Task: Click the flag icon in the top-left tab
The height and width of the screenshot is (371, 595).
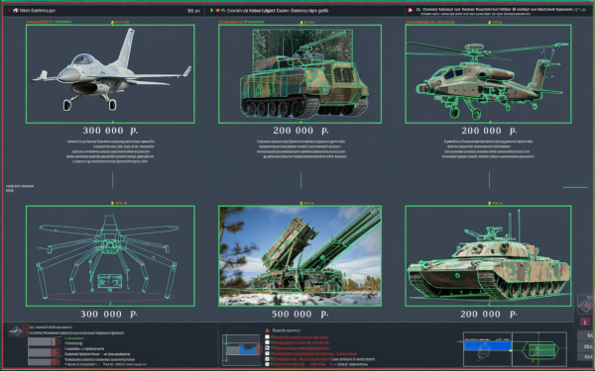Action: tap(16, 10)
